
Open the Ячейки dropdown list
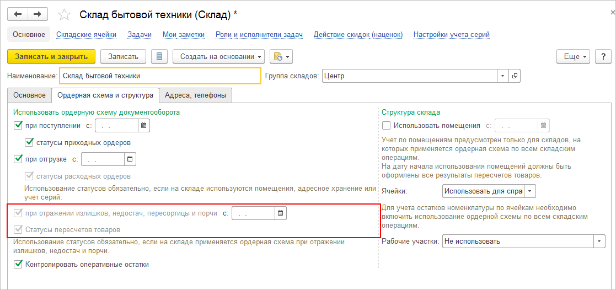click(x=530, y=191)
